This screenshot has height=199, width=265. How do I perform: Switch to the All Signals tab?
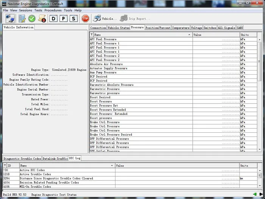(226, 28)
